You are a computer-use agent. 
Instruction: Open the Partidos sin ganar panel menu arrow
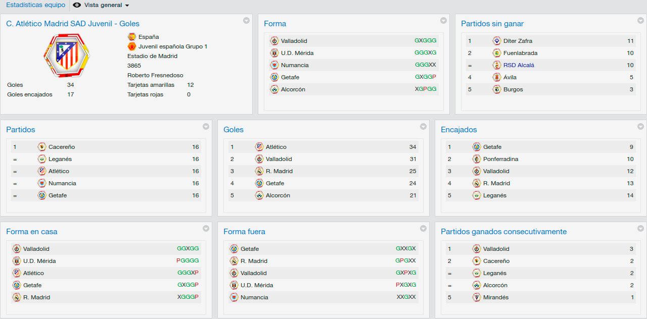point(640,20)
